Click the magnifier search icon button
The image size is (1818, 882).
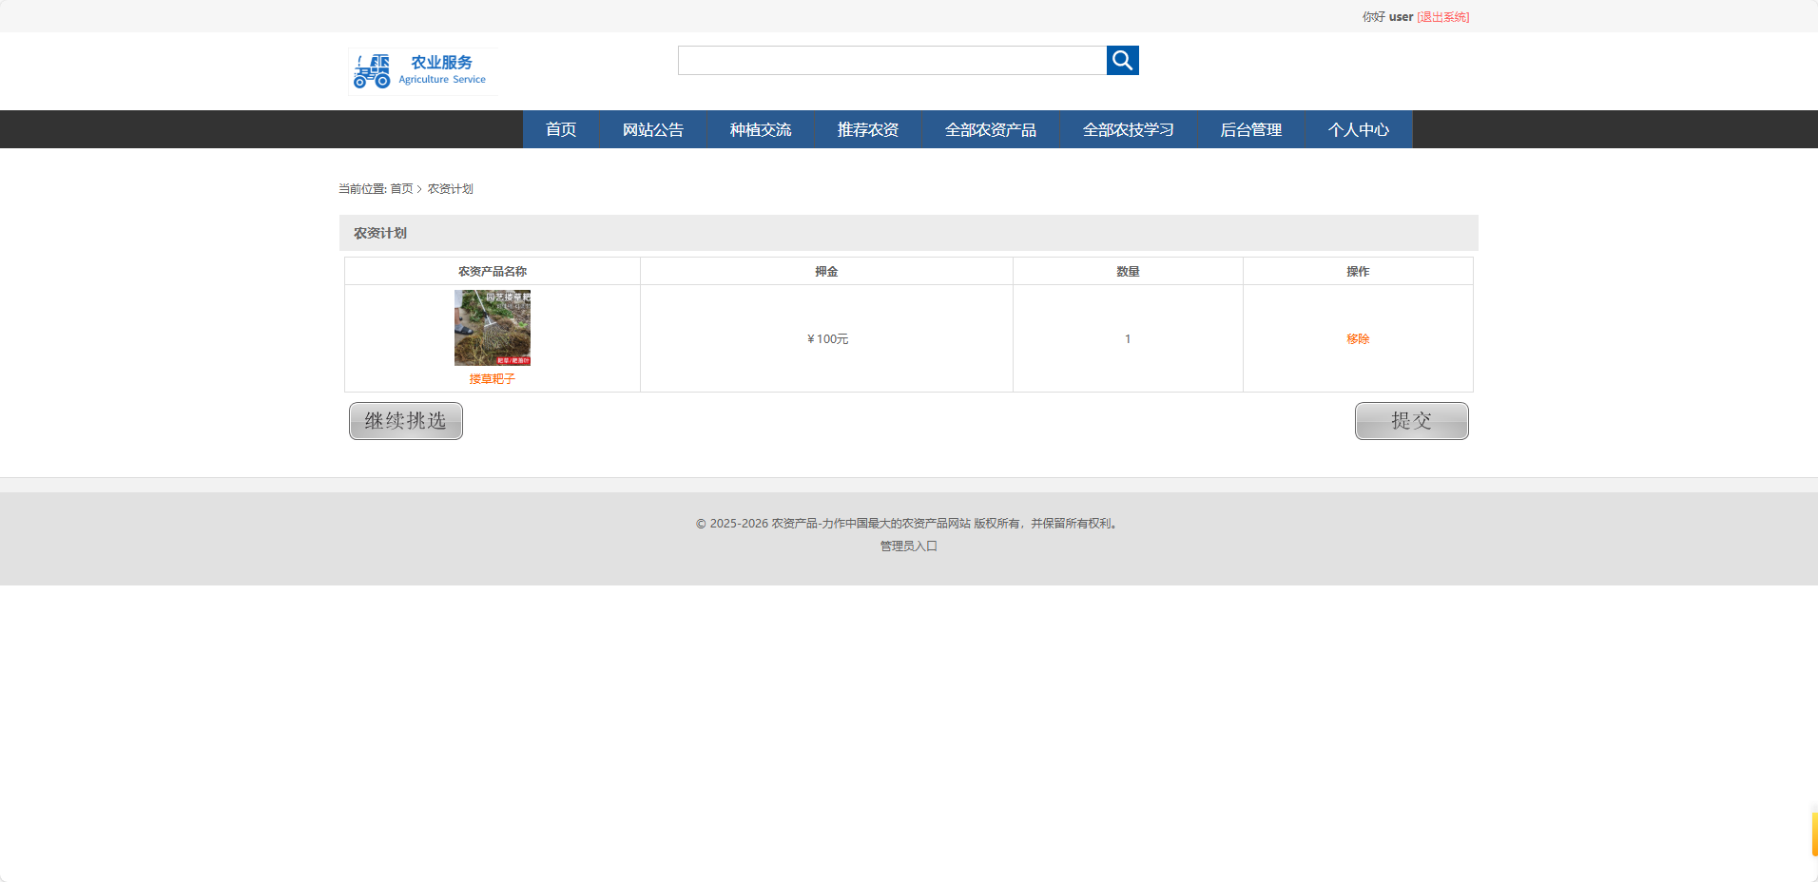pyautogui.click(x=1122, y=61)
